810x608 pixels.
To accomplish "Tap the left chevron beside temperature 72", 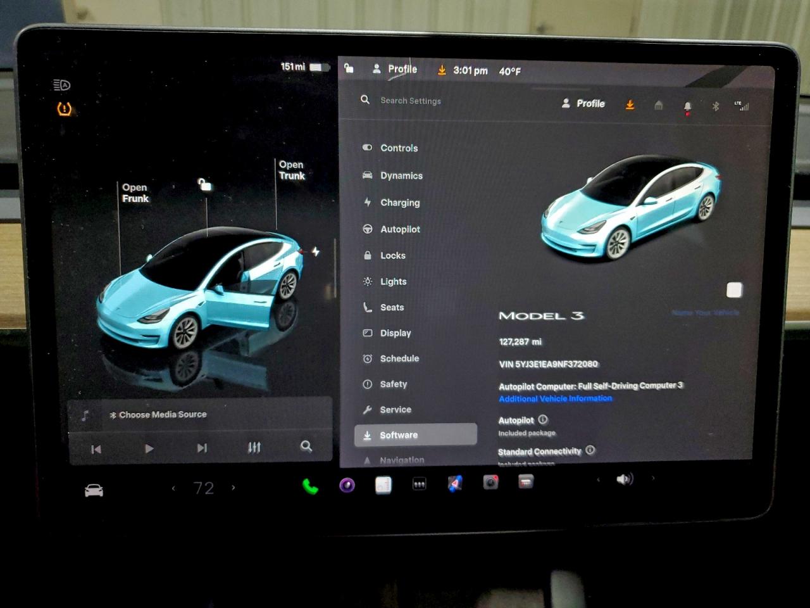I will (173, 488).
